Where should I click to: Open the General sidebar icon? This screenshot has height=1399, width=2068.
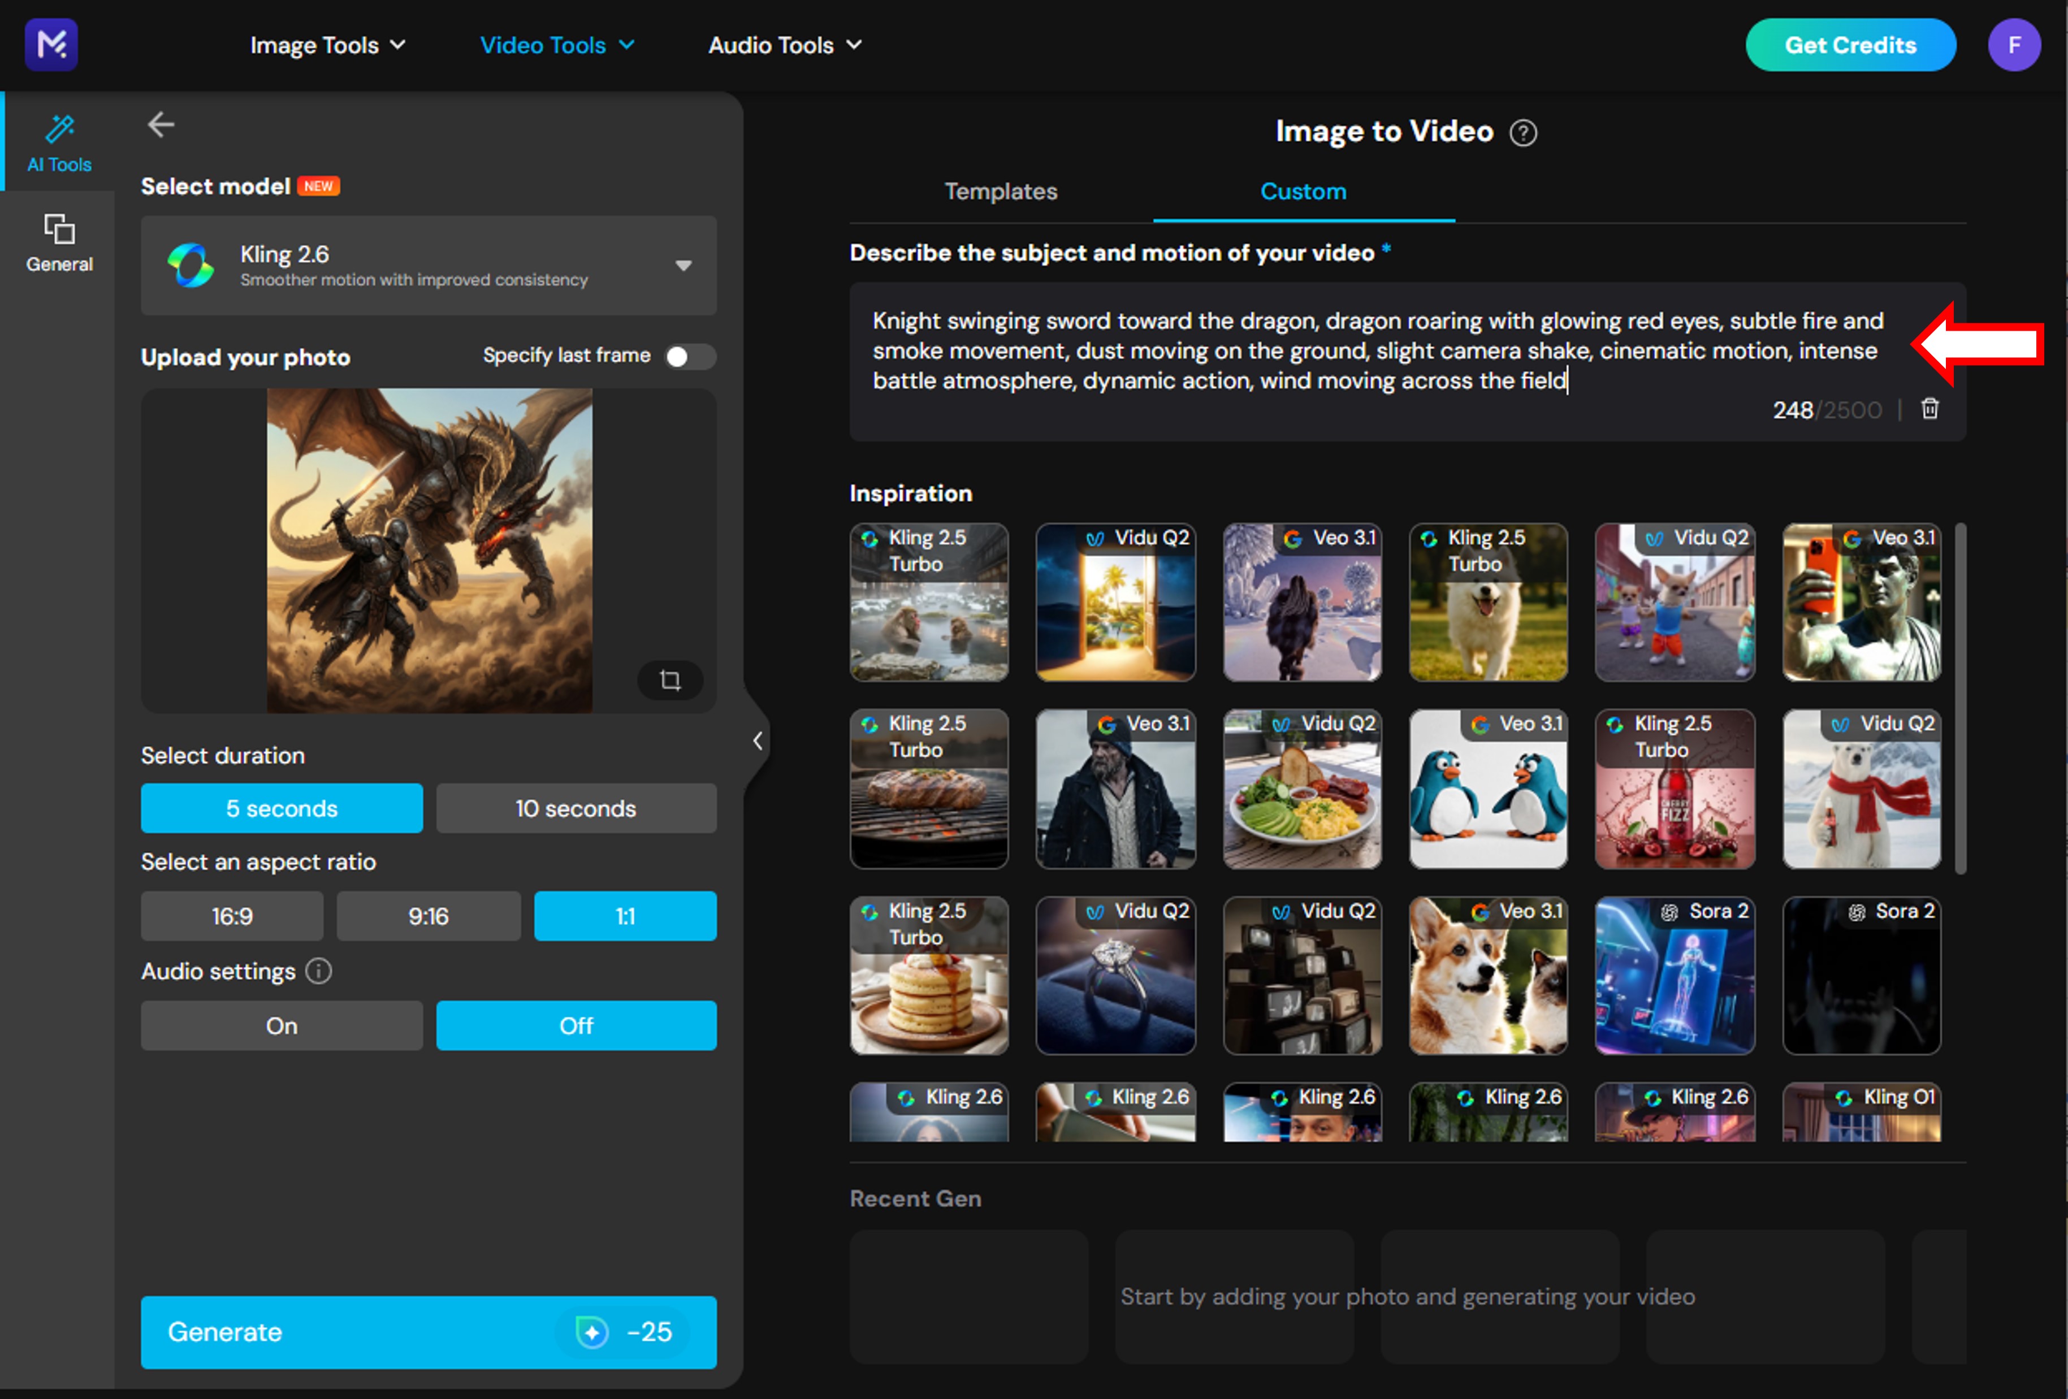tap(59, 231)
